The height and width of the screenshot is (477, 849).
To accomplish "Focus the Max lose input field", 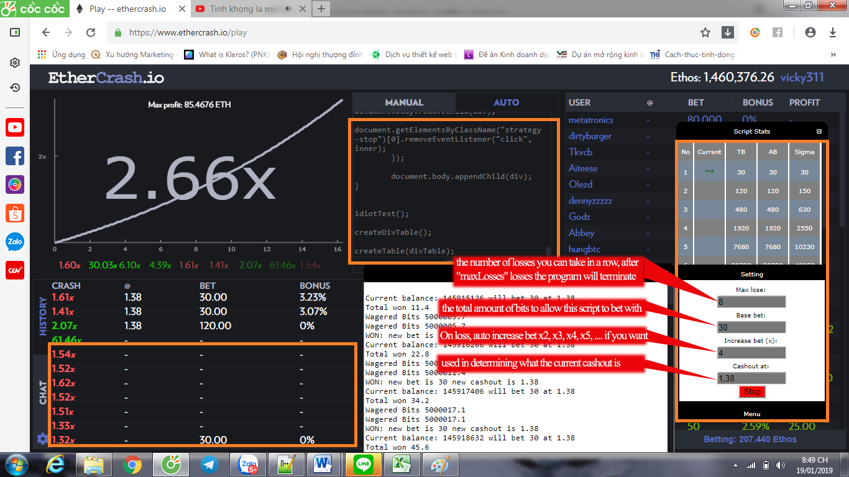I will [751, 302].
